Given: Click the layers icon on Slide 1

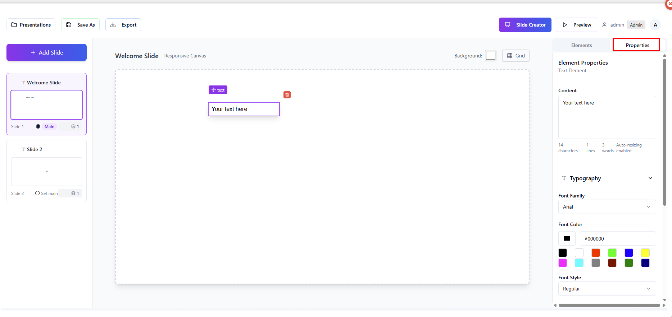Looking at the screenshot, I should (73, 126).
